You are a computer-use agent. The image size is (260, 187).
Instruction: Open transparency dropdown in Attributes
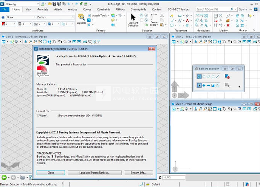pyautogui.click(x=58, y=24)
